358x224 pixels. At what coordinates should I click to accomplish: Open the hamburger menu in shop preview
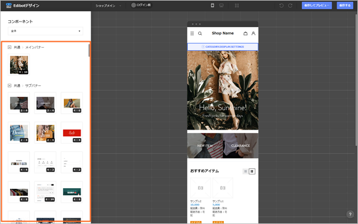pyautogui.click(x=192, y=33)
